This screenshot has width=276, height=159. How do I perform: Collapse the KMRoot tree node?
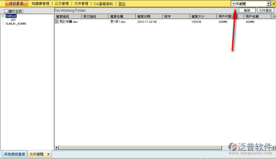click(3, 16)
